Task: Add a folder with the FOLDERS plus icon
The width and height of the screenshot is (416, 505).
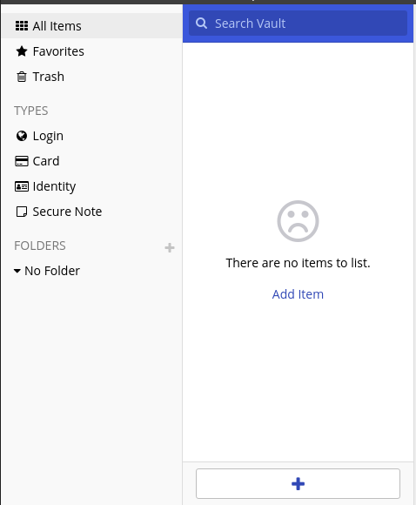Action: click(170, 247)
